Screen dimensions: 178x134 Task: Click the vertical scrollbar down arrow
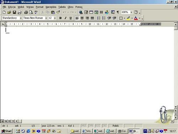pyautogui.click(x=176, y=107)
